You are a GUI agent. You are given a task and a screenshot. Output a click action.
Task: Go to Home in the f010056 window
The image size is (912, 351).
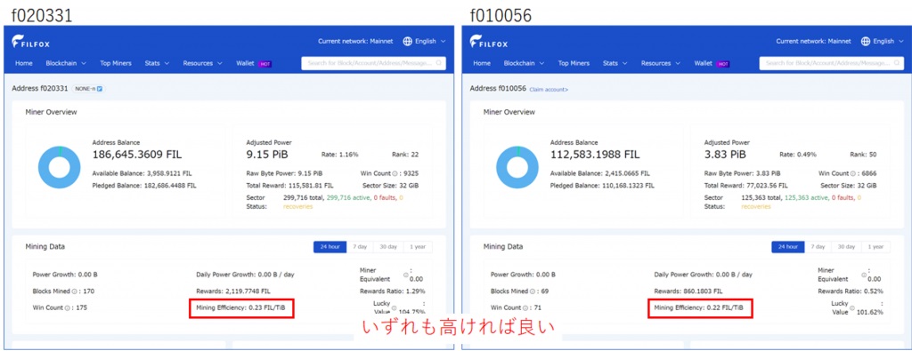(482, 63)
